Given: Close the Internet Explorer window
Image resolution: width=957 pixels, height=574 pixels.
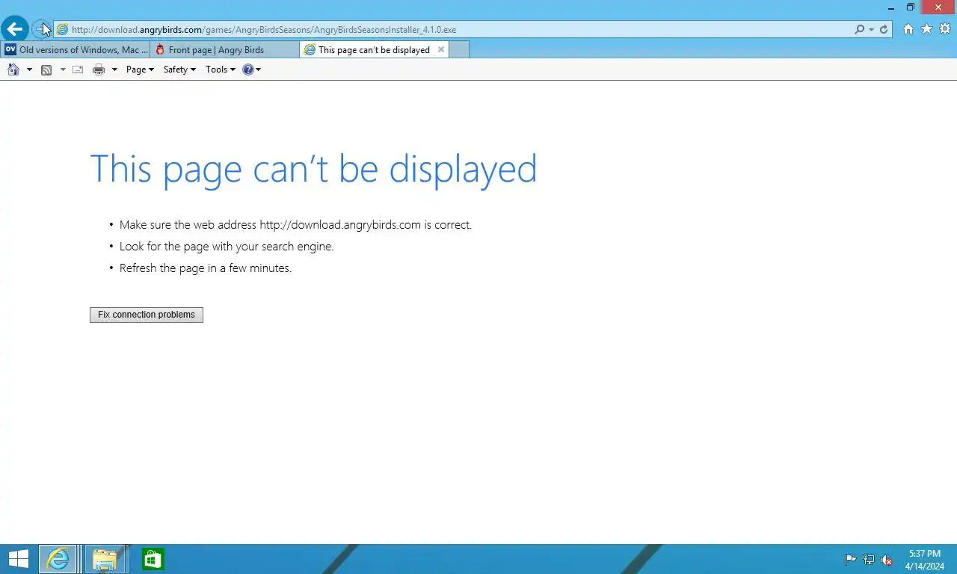Looking at the screenshot, I should 938,7.
